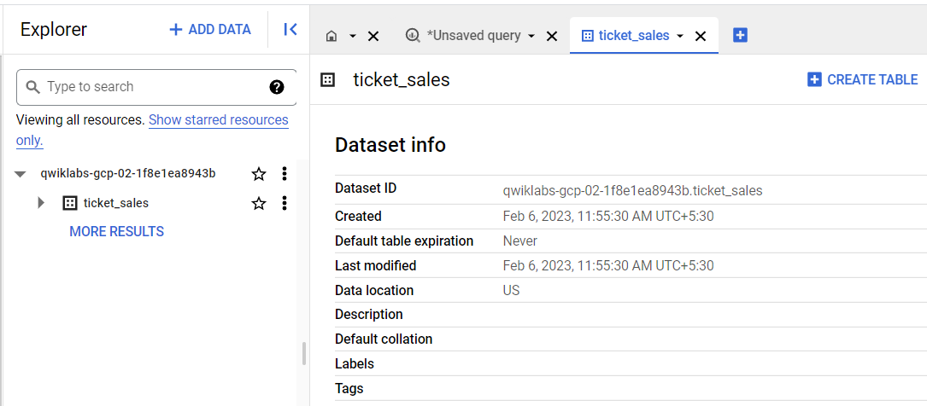Click the Last modified date value
This screenshot has width=927, height=406.
[x=608, y=265]
